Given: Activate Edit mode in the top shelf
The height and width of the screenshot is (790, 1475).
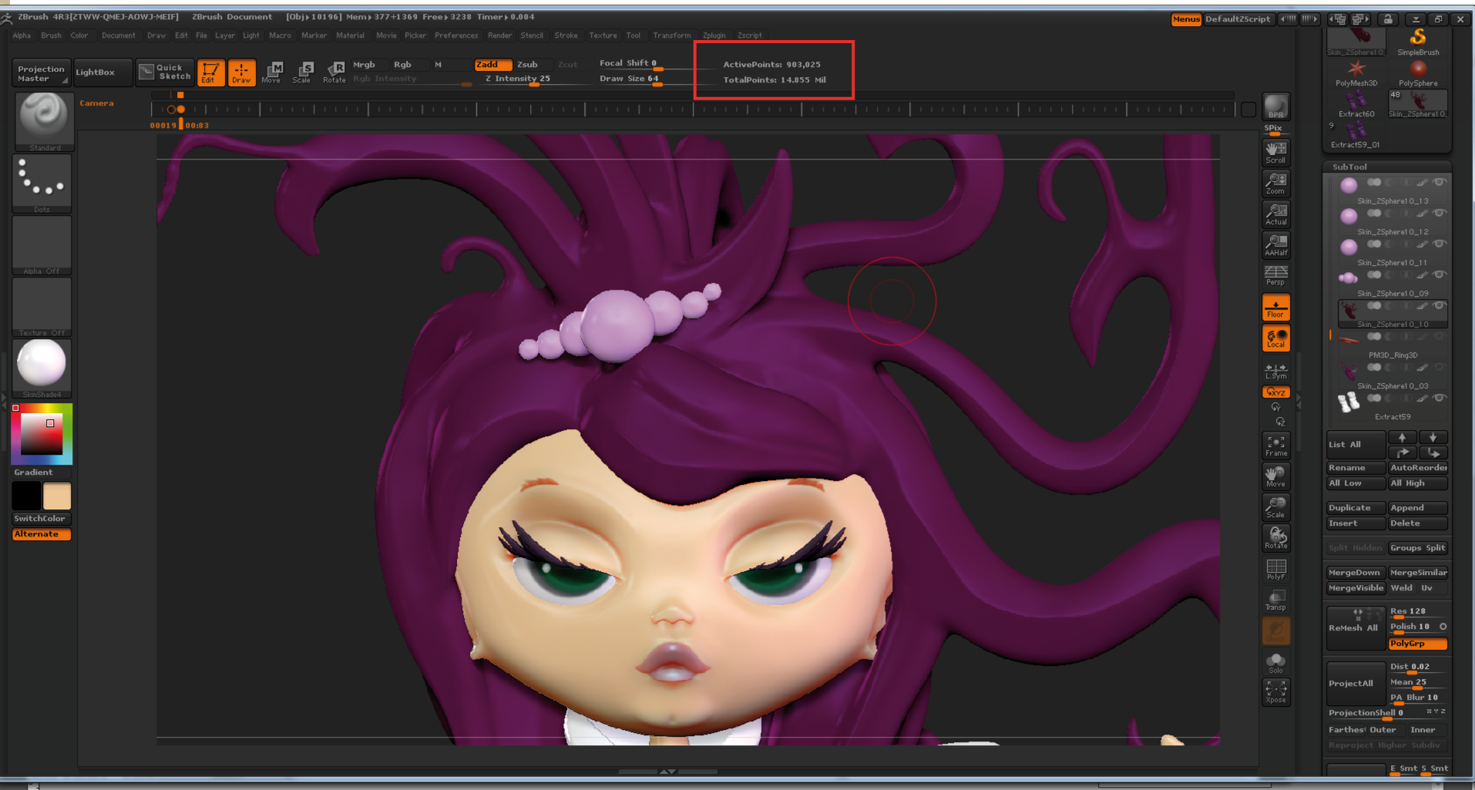Looking at the screenshot, I should [x=210, y=72].
